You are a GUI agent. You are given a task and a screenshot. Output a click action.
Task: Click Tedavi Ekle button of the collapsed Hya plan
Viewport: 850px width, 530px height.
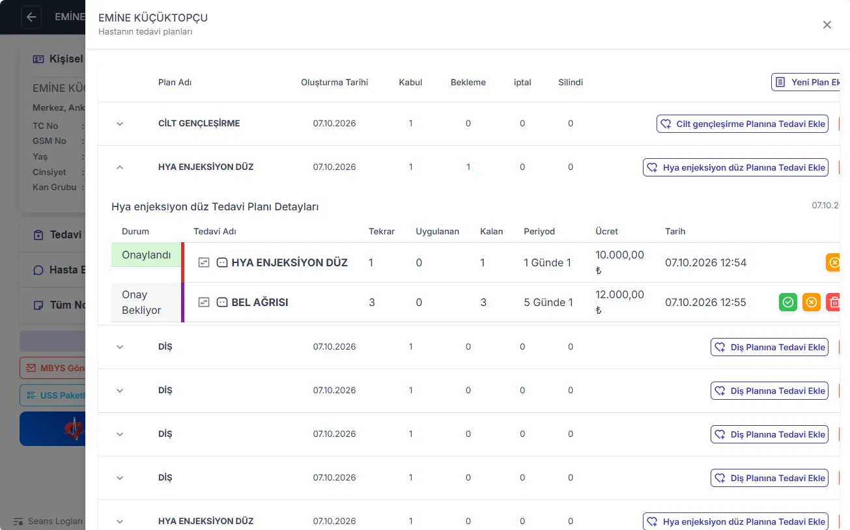click(x=736, y=522)
